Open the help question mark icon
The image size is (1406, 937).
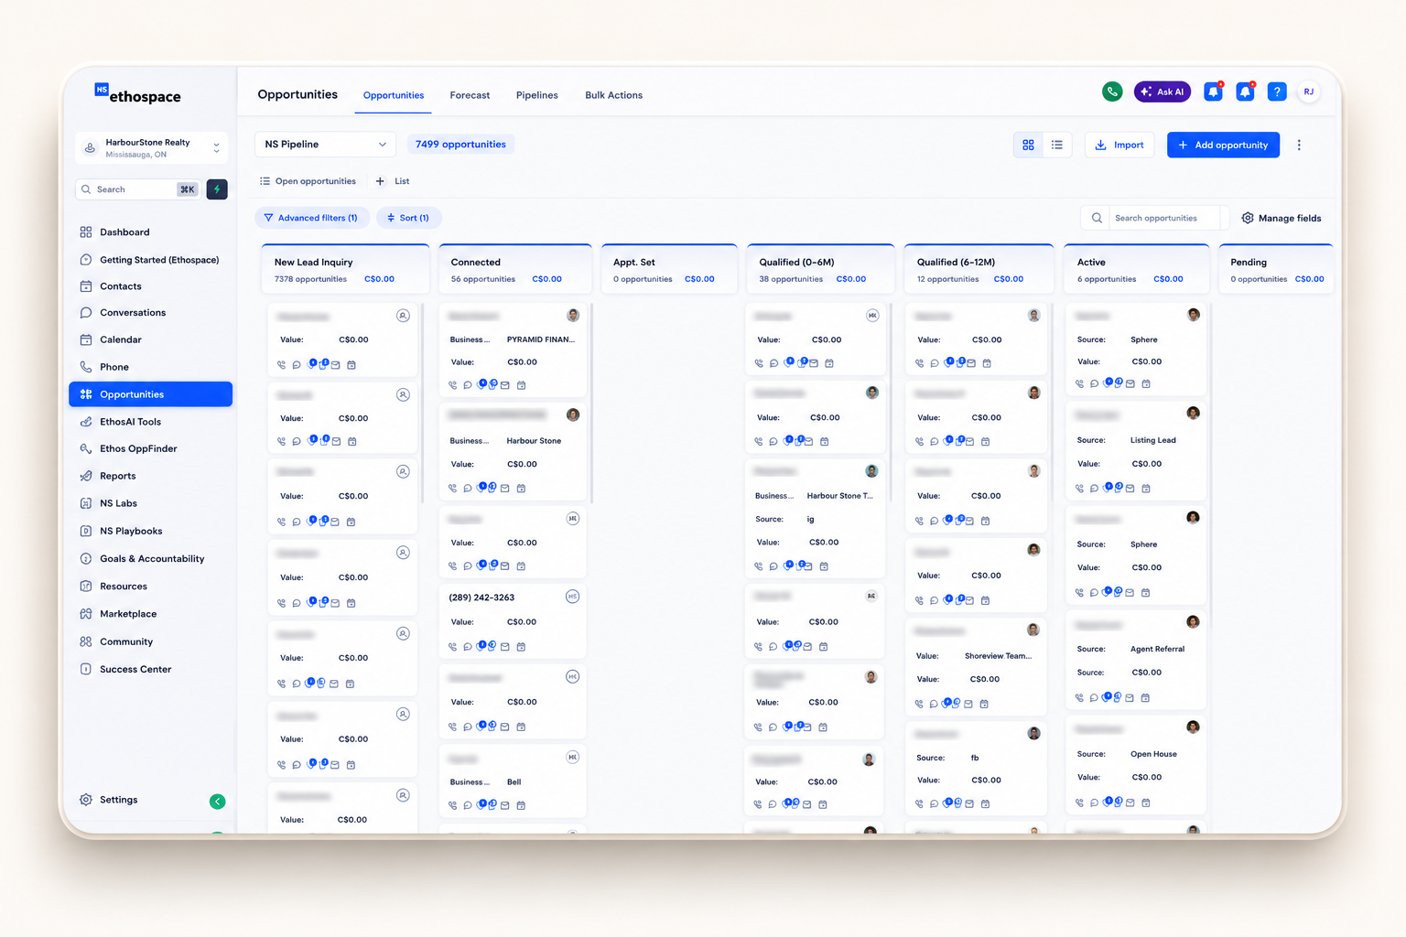point(1277,92)
